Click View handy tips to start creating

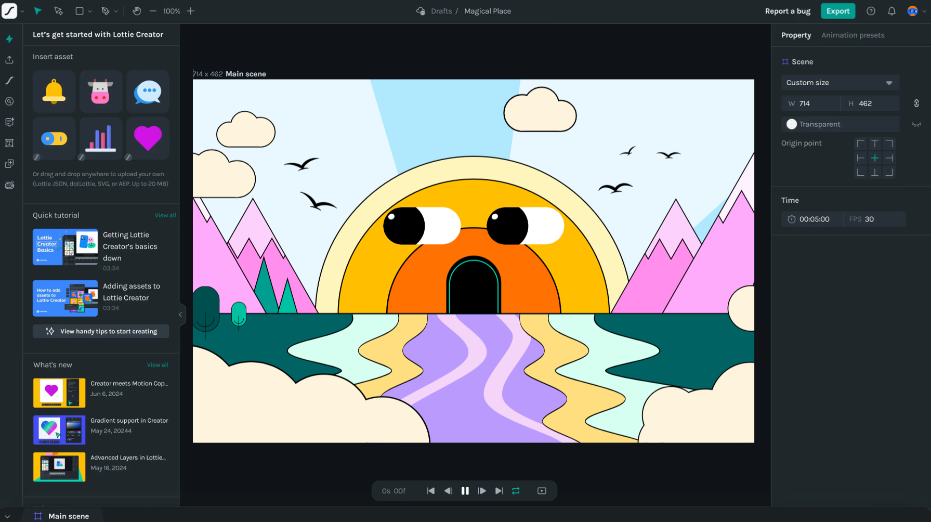point(101,331)
